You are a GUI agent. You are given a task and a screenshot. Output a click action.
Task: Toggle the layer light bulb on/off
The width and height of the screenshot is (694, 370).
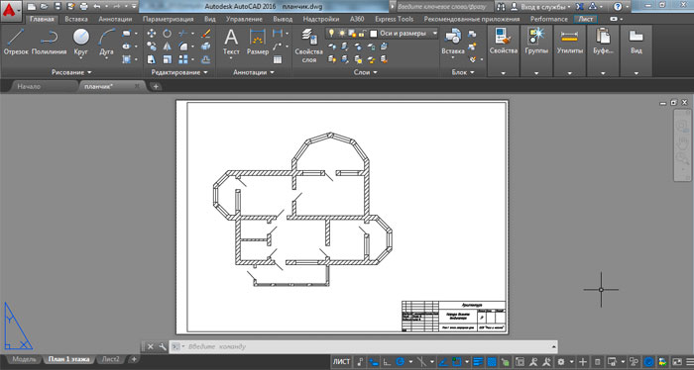coord(330,33)
